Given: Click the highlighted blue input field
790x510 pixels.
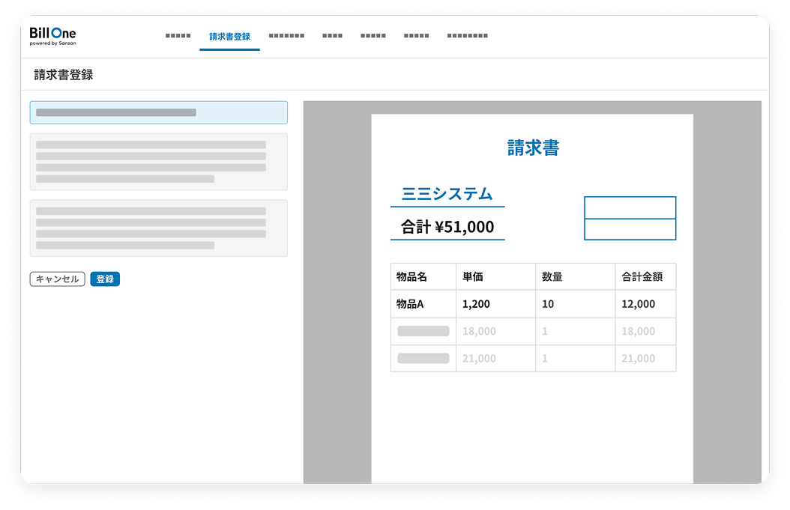Looking at the screenshot, I should (158, 112).
